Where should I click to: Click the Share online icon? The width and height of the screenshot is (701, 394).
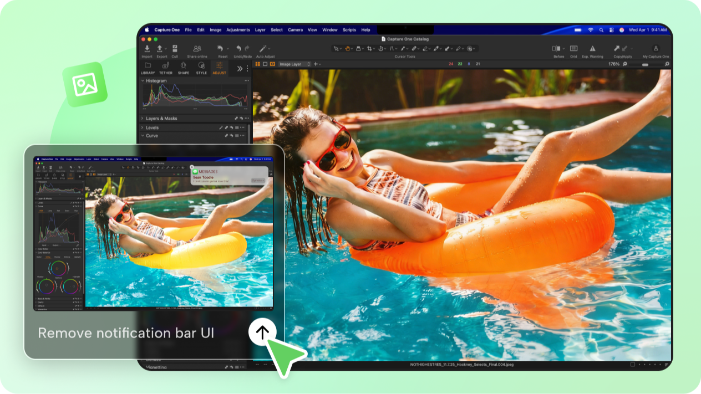pyautogui.click(x=197, y=48)
